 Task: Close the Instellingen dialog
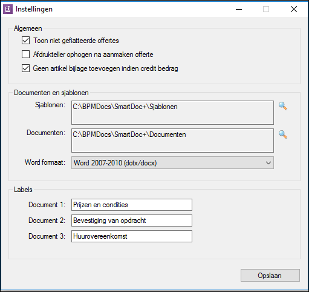point(294,9)
